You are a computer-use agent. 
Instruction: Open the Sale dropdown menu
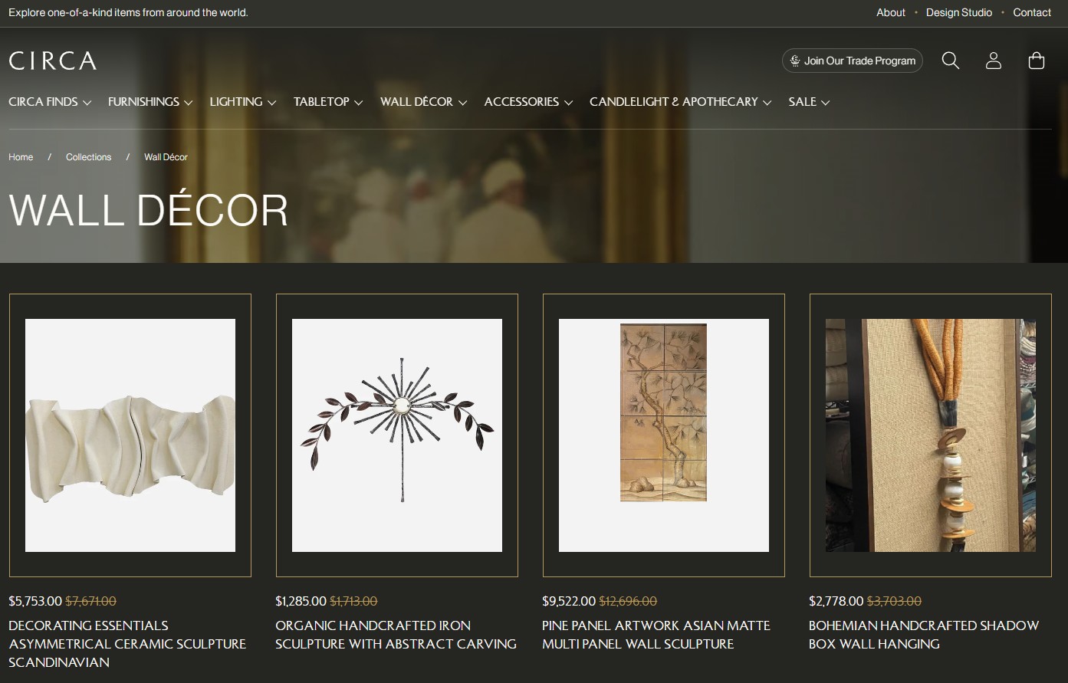click(809, 102)
